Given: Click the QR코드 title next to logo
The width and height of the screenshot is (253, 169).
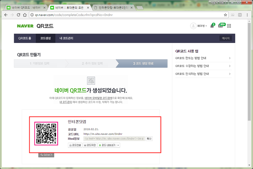Looking at the screenshot, I should coord(45,26).
